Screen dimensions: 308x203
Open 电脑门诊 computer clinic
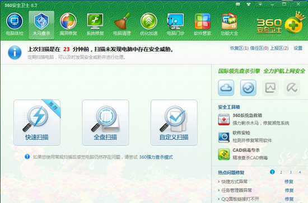(175, 25)
